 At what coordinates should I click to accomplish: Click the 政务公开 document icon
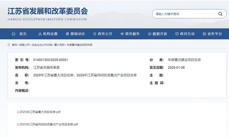coord(95,34)
